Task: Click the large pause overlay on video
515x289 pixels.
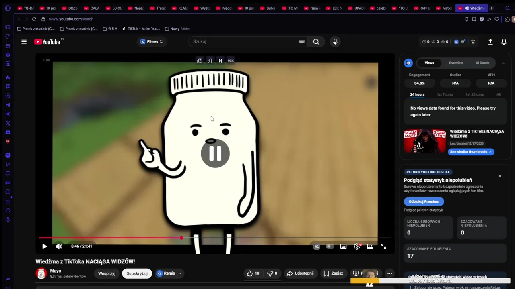Action: [x=215, y=153]
